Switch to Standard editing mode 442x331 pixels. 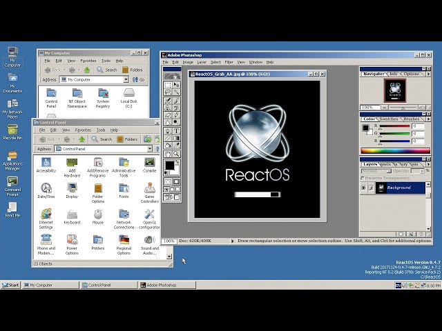click(x=168, y=181)
